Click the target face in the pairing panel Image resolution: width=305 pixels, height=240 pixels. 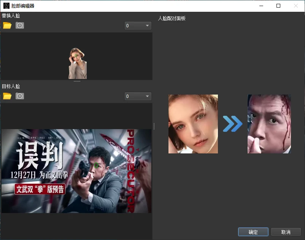tap(269, 124)
